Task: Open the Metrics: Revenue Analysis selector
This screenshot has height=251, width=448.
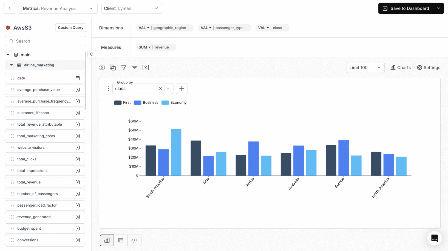Action: coord(58,8)
